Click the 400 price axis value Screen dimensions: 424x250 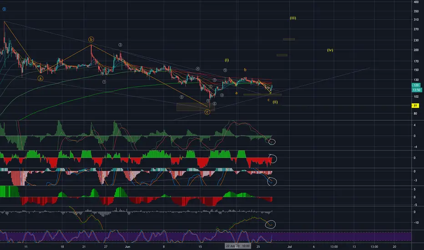click(416, 2)
